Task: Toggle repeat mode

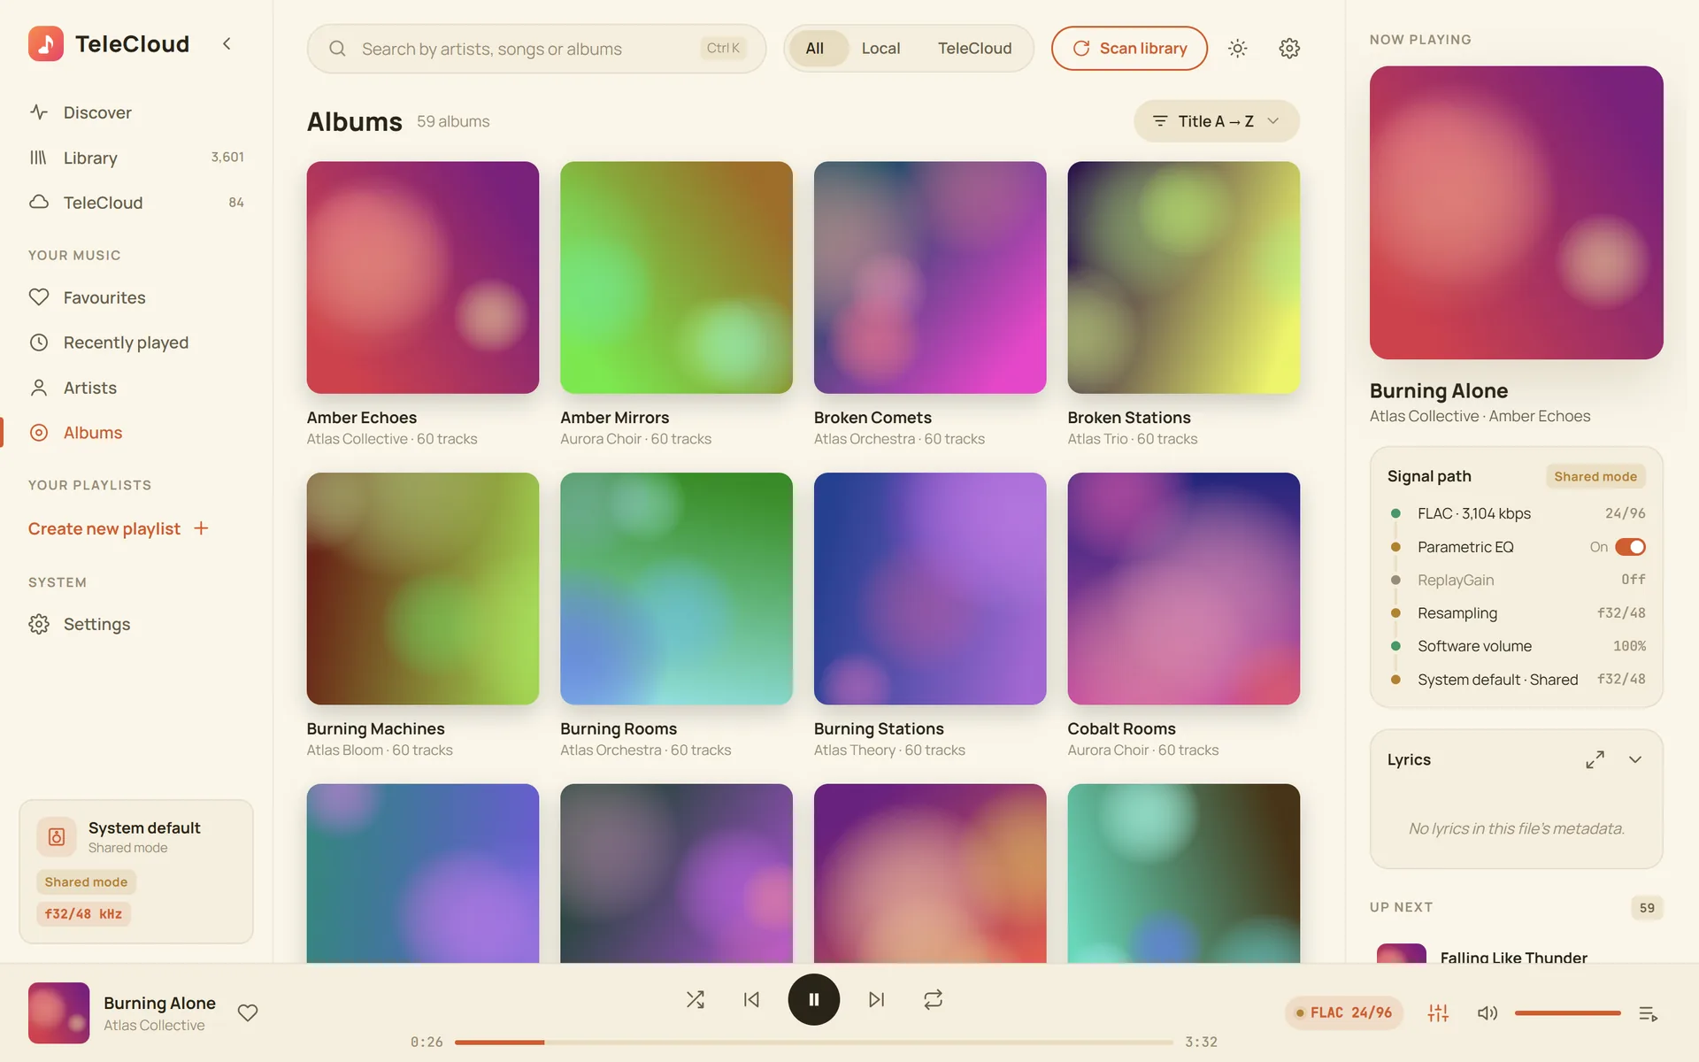Action: [933, 999]
